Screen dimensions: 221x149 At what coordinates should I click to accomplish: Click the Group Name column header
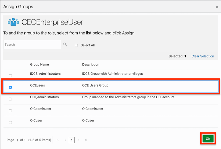tap(40, 64)
